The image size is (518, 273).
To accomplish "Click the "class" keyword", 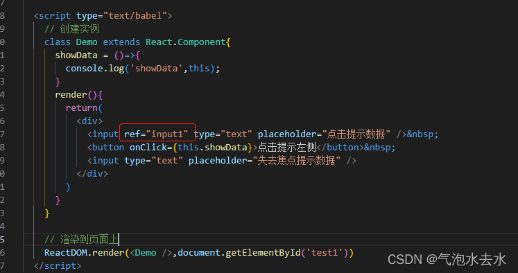I will [58, 42].
